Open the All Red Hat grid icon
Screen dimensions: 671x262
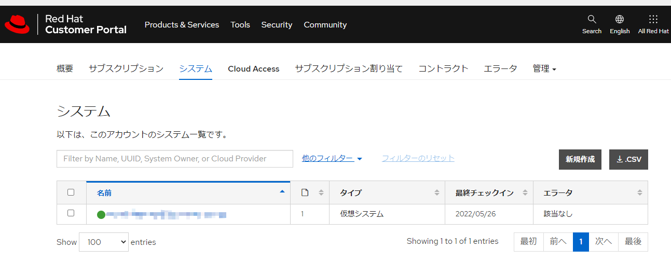pos(653,20)
